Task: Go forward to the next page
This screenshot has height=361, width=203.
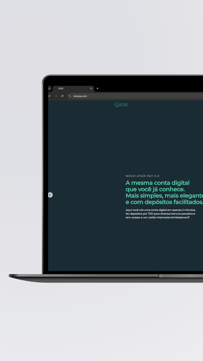Action: coord(56,96)
